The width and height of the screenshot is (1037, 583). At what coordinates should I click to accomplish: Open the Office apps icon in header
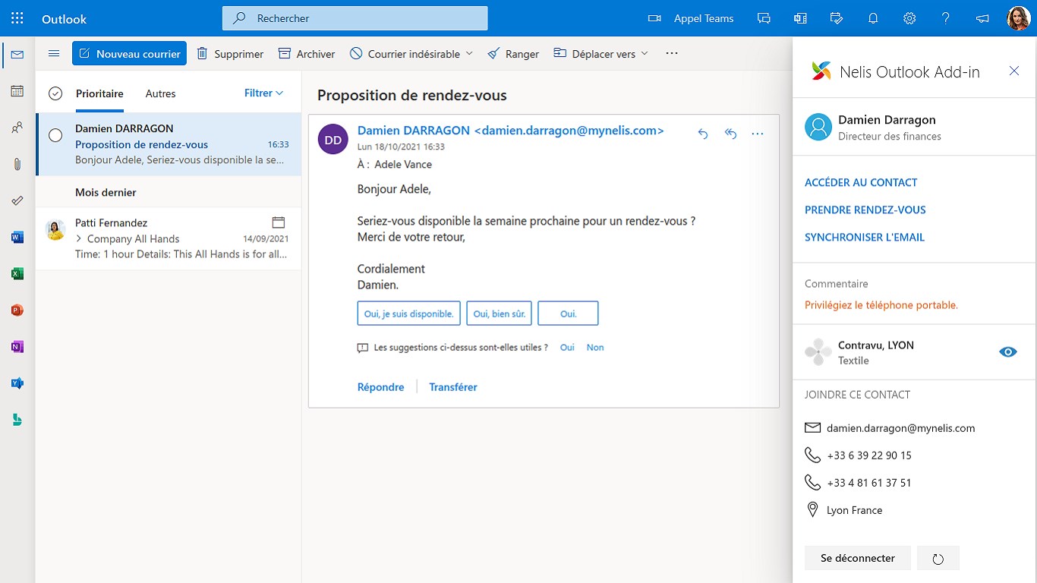(x=800, y=18)
